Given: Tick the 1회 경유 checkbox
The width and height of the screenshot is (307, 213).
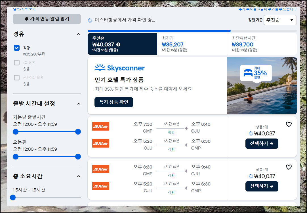Looking at the screenshot, I should point(17,63).
